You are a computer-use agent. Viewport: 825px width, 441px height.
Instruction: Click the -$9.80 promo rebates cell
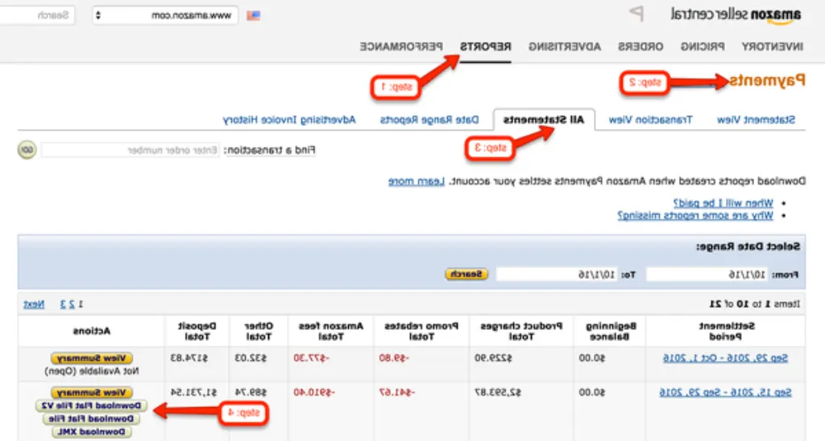coord(393,358)
